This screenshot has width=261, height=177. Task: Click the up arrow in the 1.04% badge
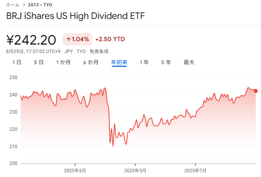[x=68, y=39]
